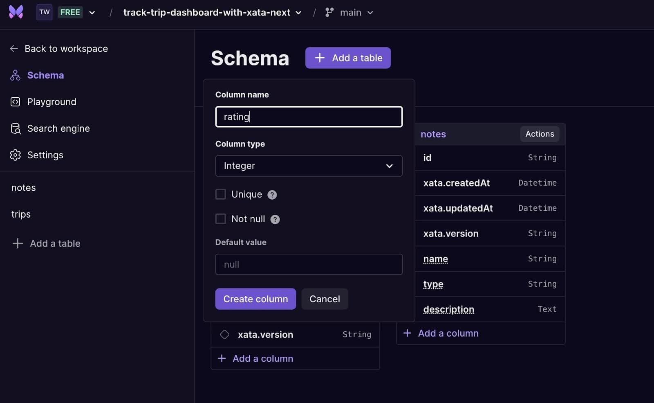Select the xata.createdAt row in notes table

coord(490,183)
